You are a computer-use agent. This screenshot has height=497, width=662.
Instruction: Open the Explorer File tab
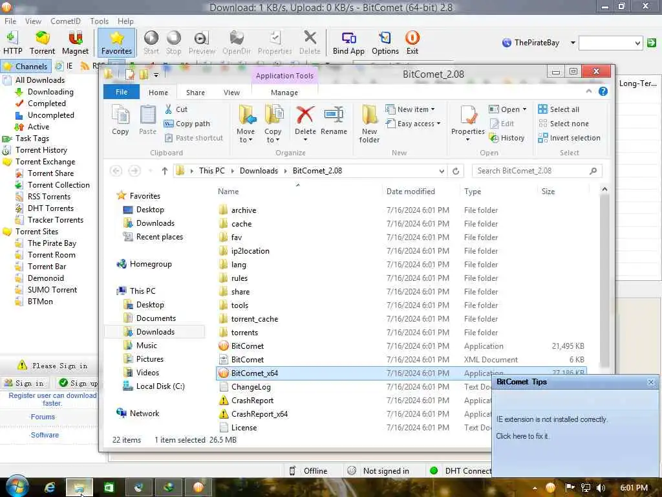[x=121, y=92]
